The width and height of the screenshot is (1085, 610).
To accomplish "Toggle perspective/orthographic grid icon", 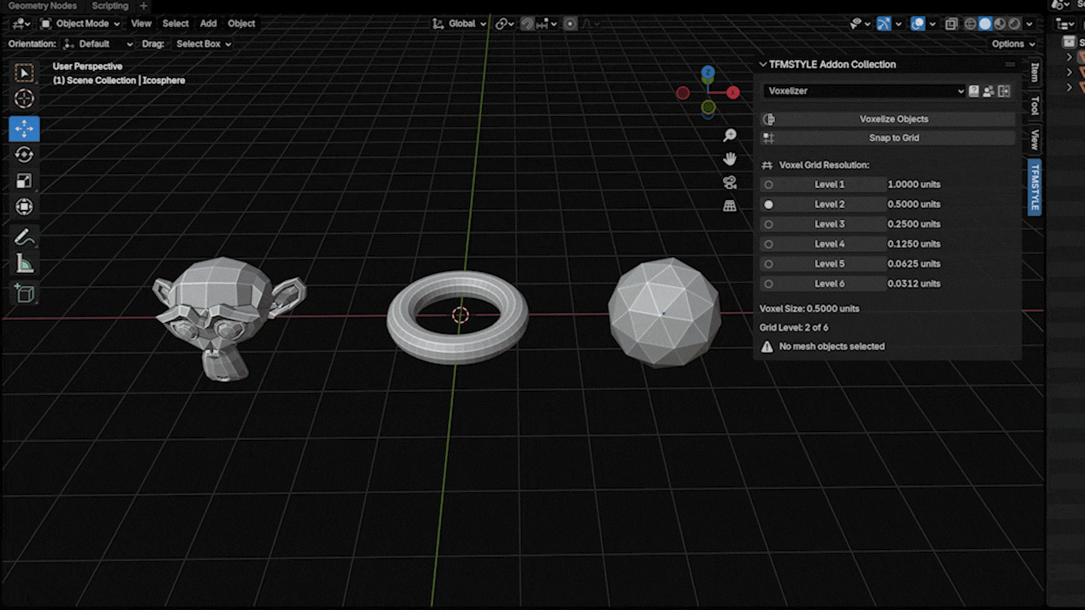I will tap(730, 206).
